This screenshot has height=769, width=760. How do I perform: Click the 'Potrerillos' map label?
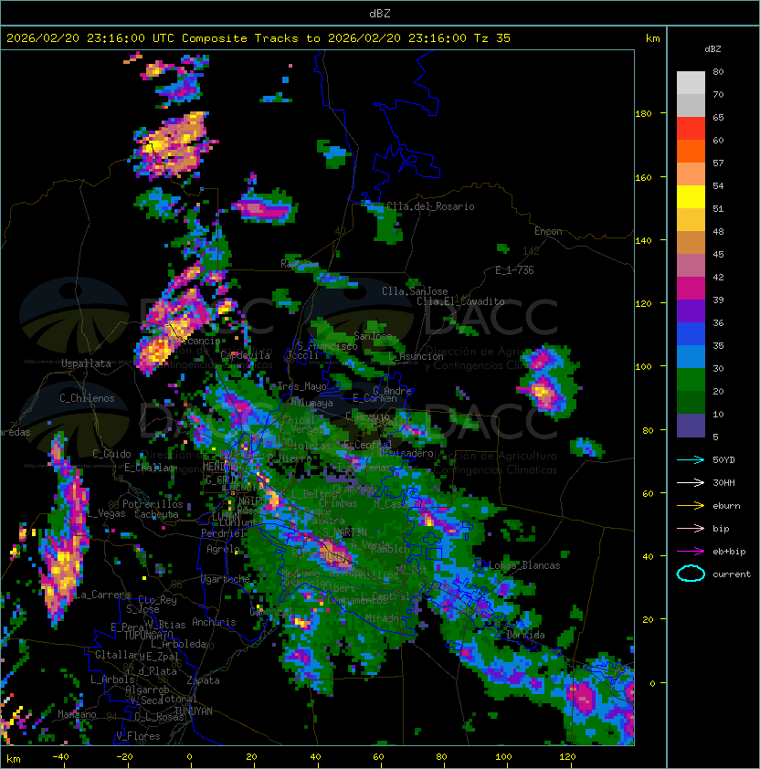click(153, 504)
